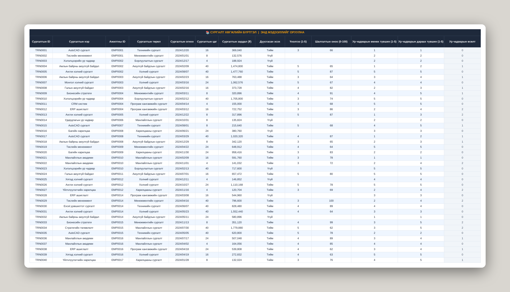Select the cell 'TRN0034'
The width and height of the screenshot is (510, 292).
tap(41, 228)
